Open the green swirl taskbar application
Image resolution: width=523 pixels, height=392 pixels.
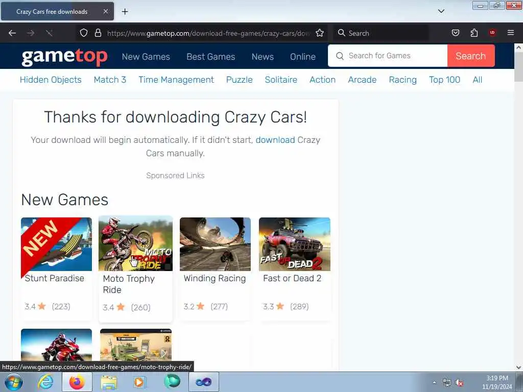pos(172,382)
